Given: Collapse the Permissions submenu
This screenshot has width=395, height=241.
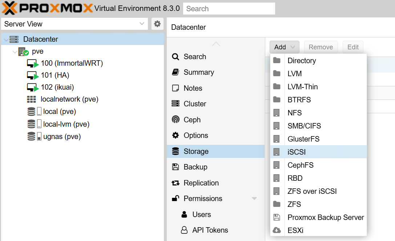Looking at the screenshot, I should tap(254, 199).
